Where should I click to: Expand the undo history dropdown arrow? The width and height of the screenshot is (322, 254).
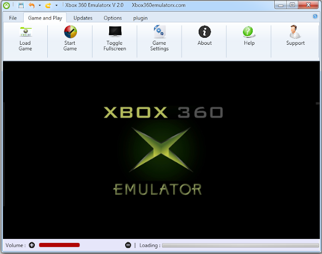coord(40,6)
